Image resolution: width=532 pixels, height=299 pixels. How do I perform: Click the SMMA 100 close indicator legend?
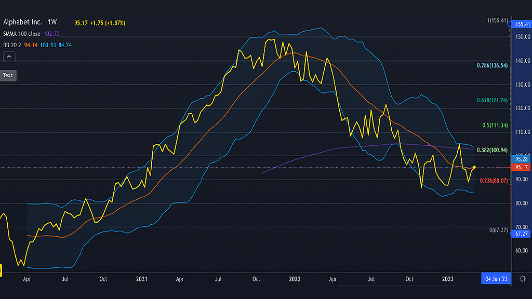(22, 34)
